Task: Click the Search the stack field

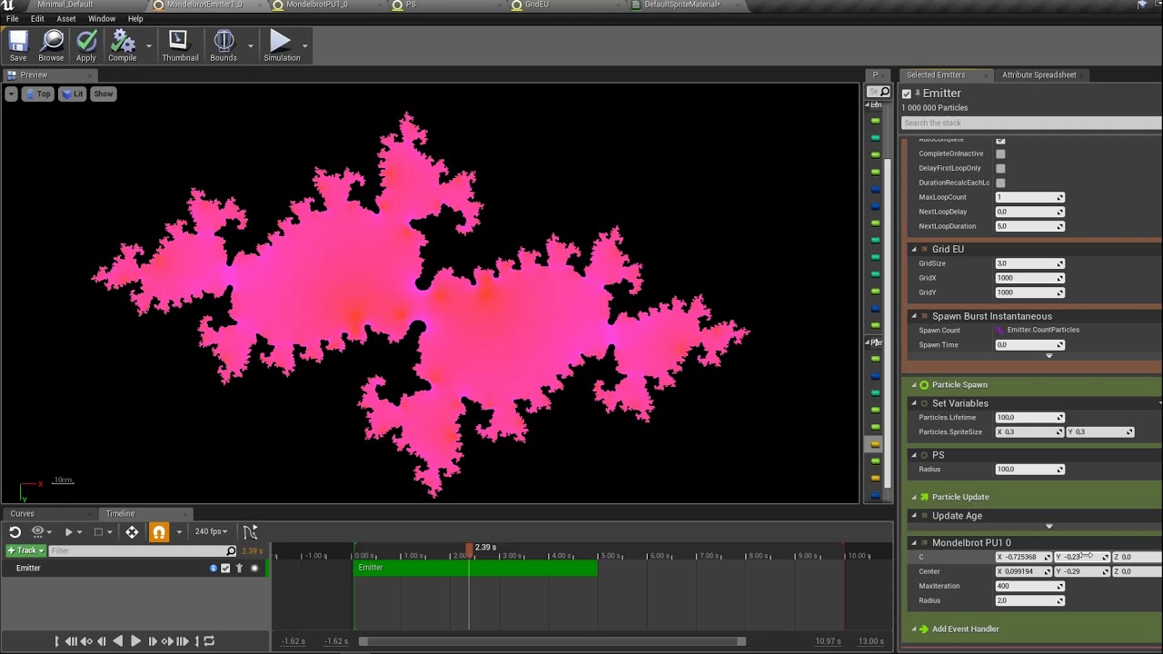Action: tap(1031, 123)
